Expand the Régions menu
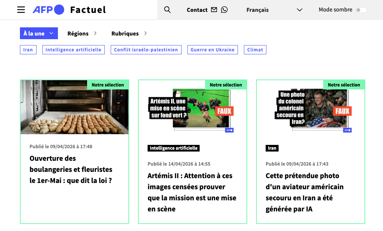383x231 pixels. coord(82,33)
